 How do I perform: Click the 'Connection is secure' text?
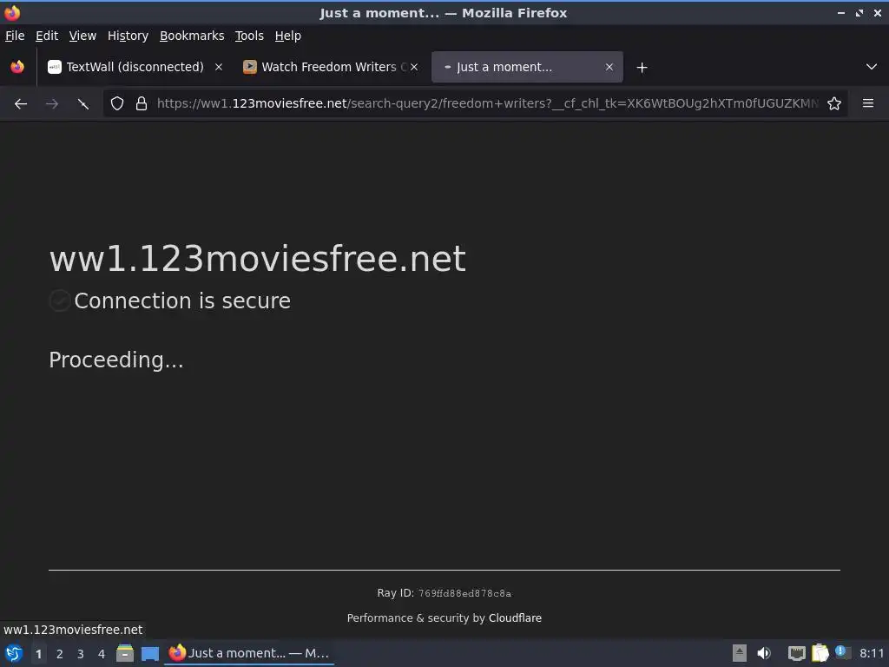click(182, 300)
